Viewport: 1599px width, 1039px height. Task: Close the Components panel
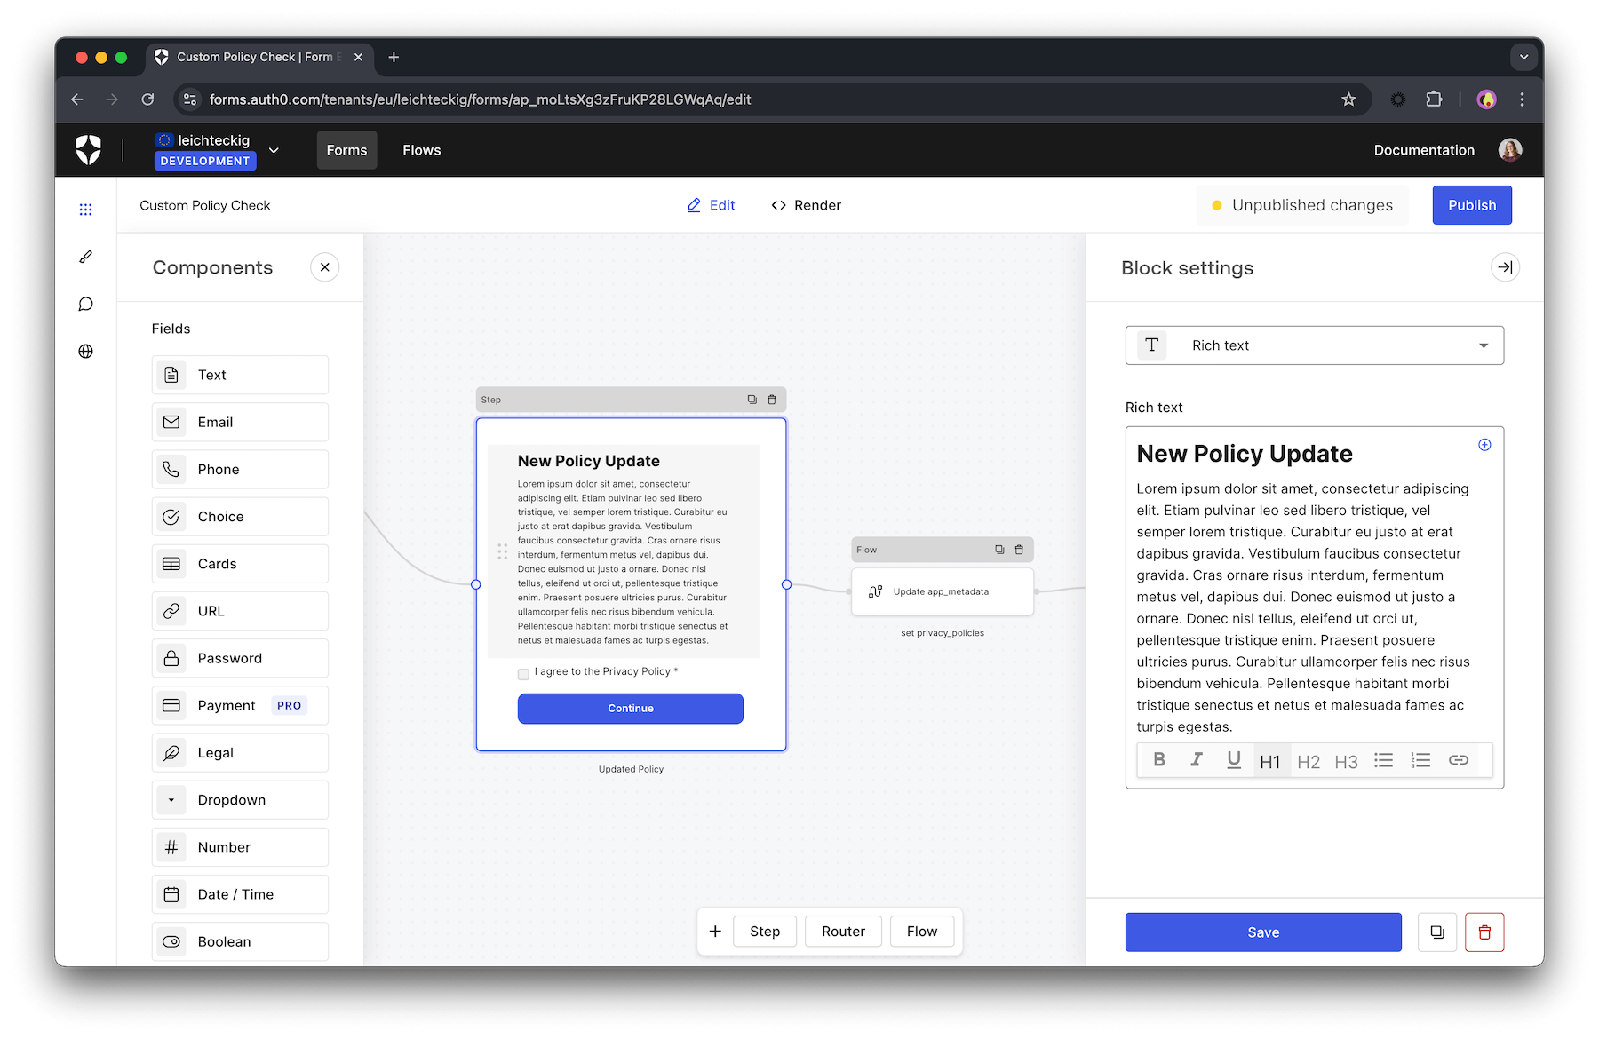(325, 267)
